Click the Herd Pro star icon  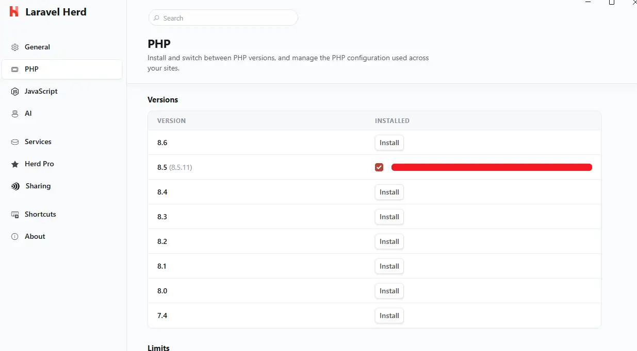point(15,164)
